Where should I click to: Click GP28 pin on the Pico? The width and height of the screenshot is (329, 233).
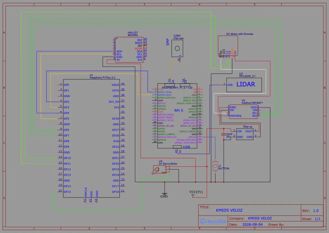pyautogui.click(x=115, y=119)
